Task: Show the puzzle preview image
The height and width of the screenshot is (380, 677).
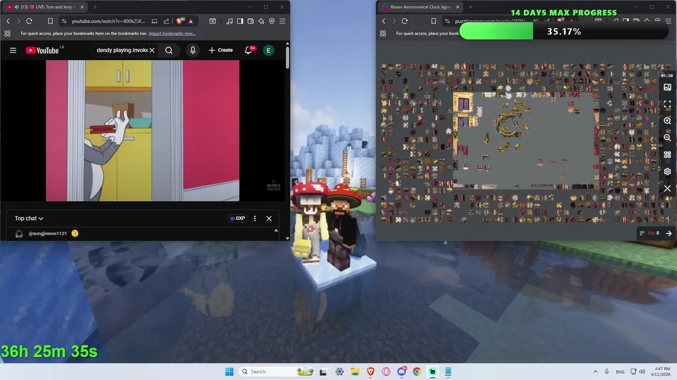Action: (667, 87)
